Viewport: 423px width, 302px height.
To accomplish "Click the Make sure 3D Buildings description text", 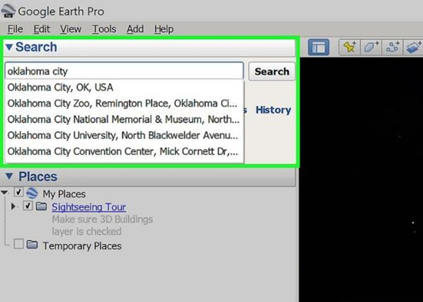I will (102, 226).
